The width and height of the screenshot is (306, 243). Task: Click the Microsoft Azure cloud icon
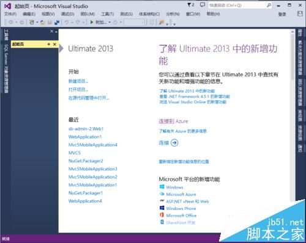(162, 194)
